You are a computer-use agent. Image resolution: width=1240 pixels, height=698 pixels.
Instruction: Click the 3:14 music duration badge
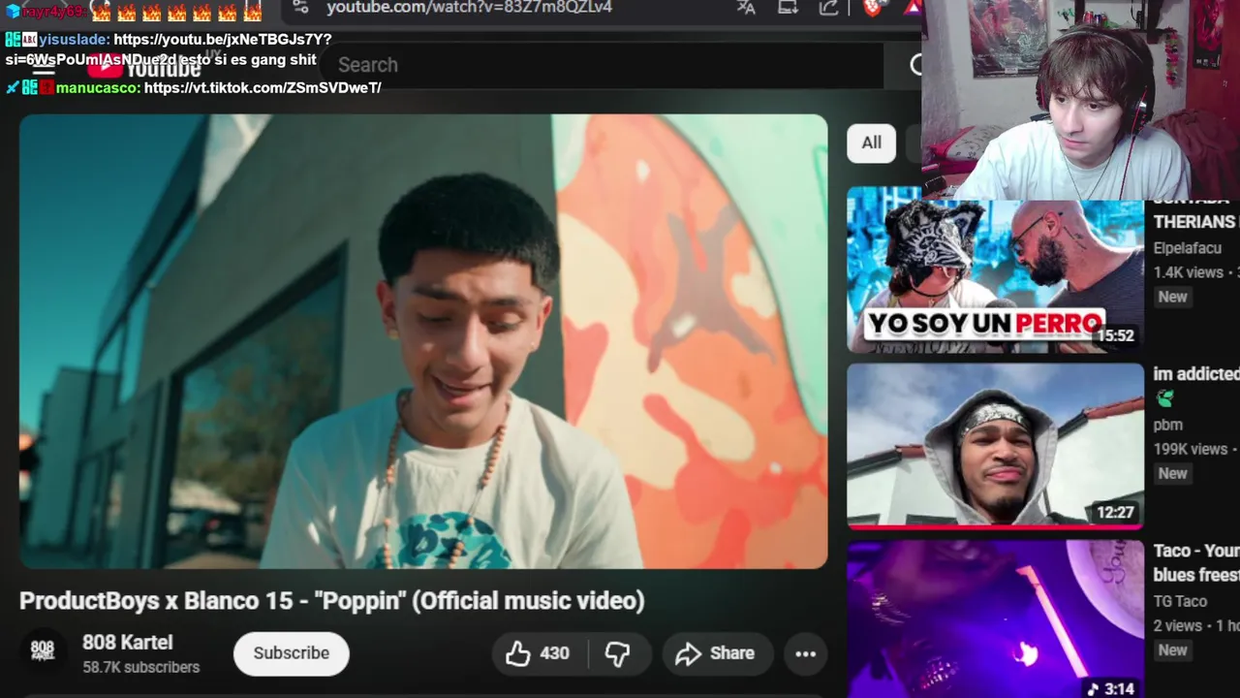(x=1110, y=688)
